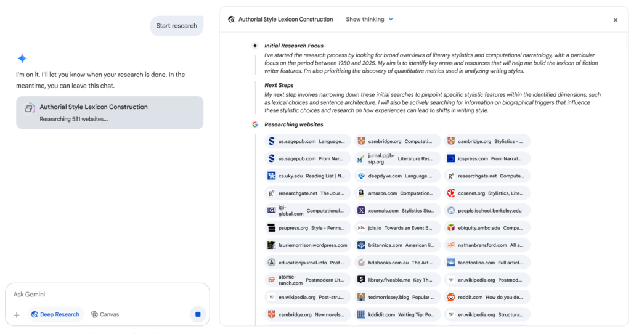This screenshot has height=334, width=631.
Task: Click the blue chevron beside Show thinking
Action: tap(391, 19)
